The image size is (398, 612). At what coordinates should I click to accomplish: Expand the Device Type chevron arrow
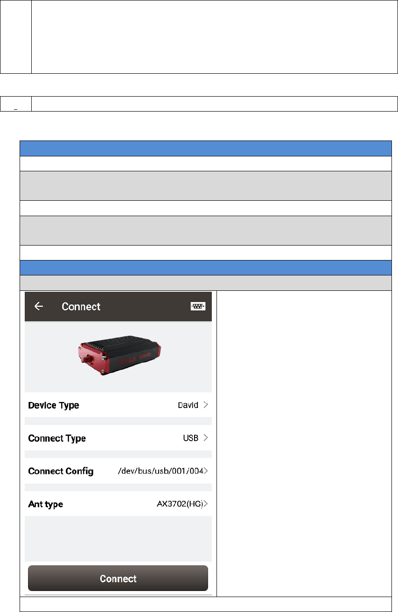pos(205,405)
